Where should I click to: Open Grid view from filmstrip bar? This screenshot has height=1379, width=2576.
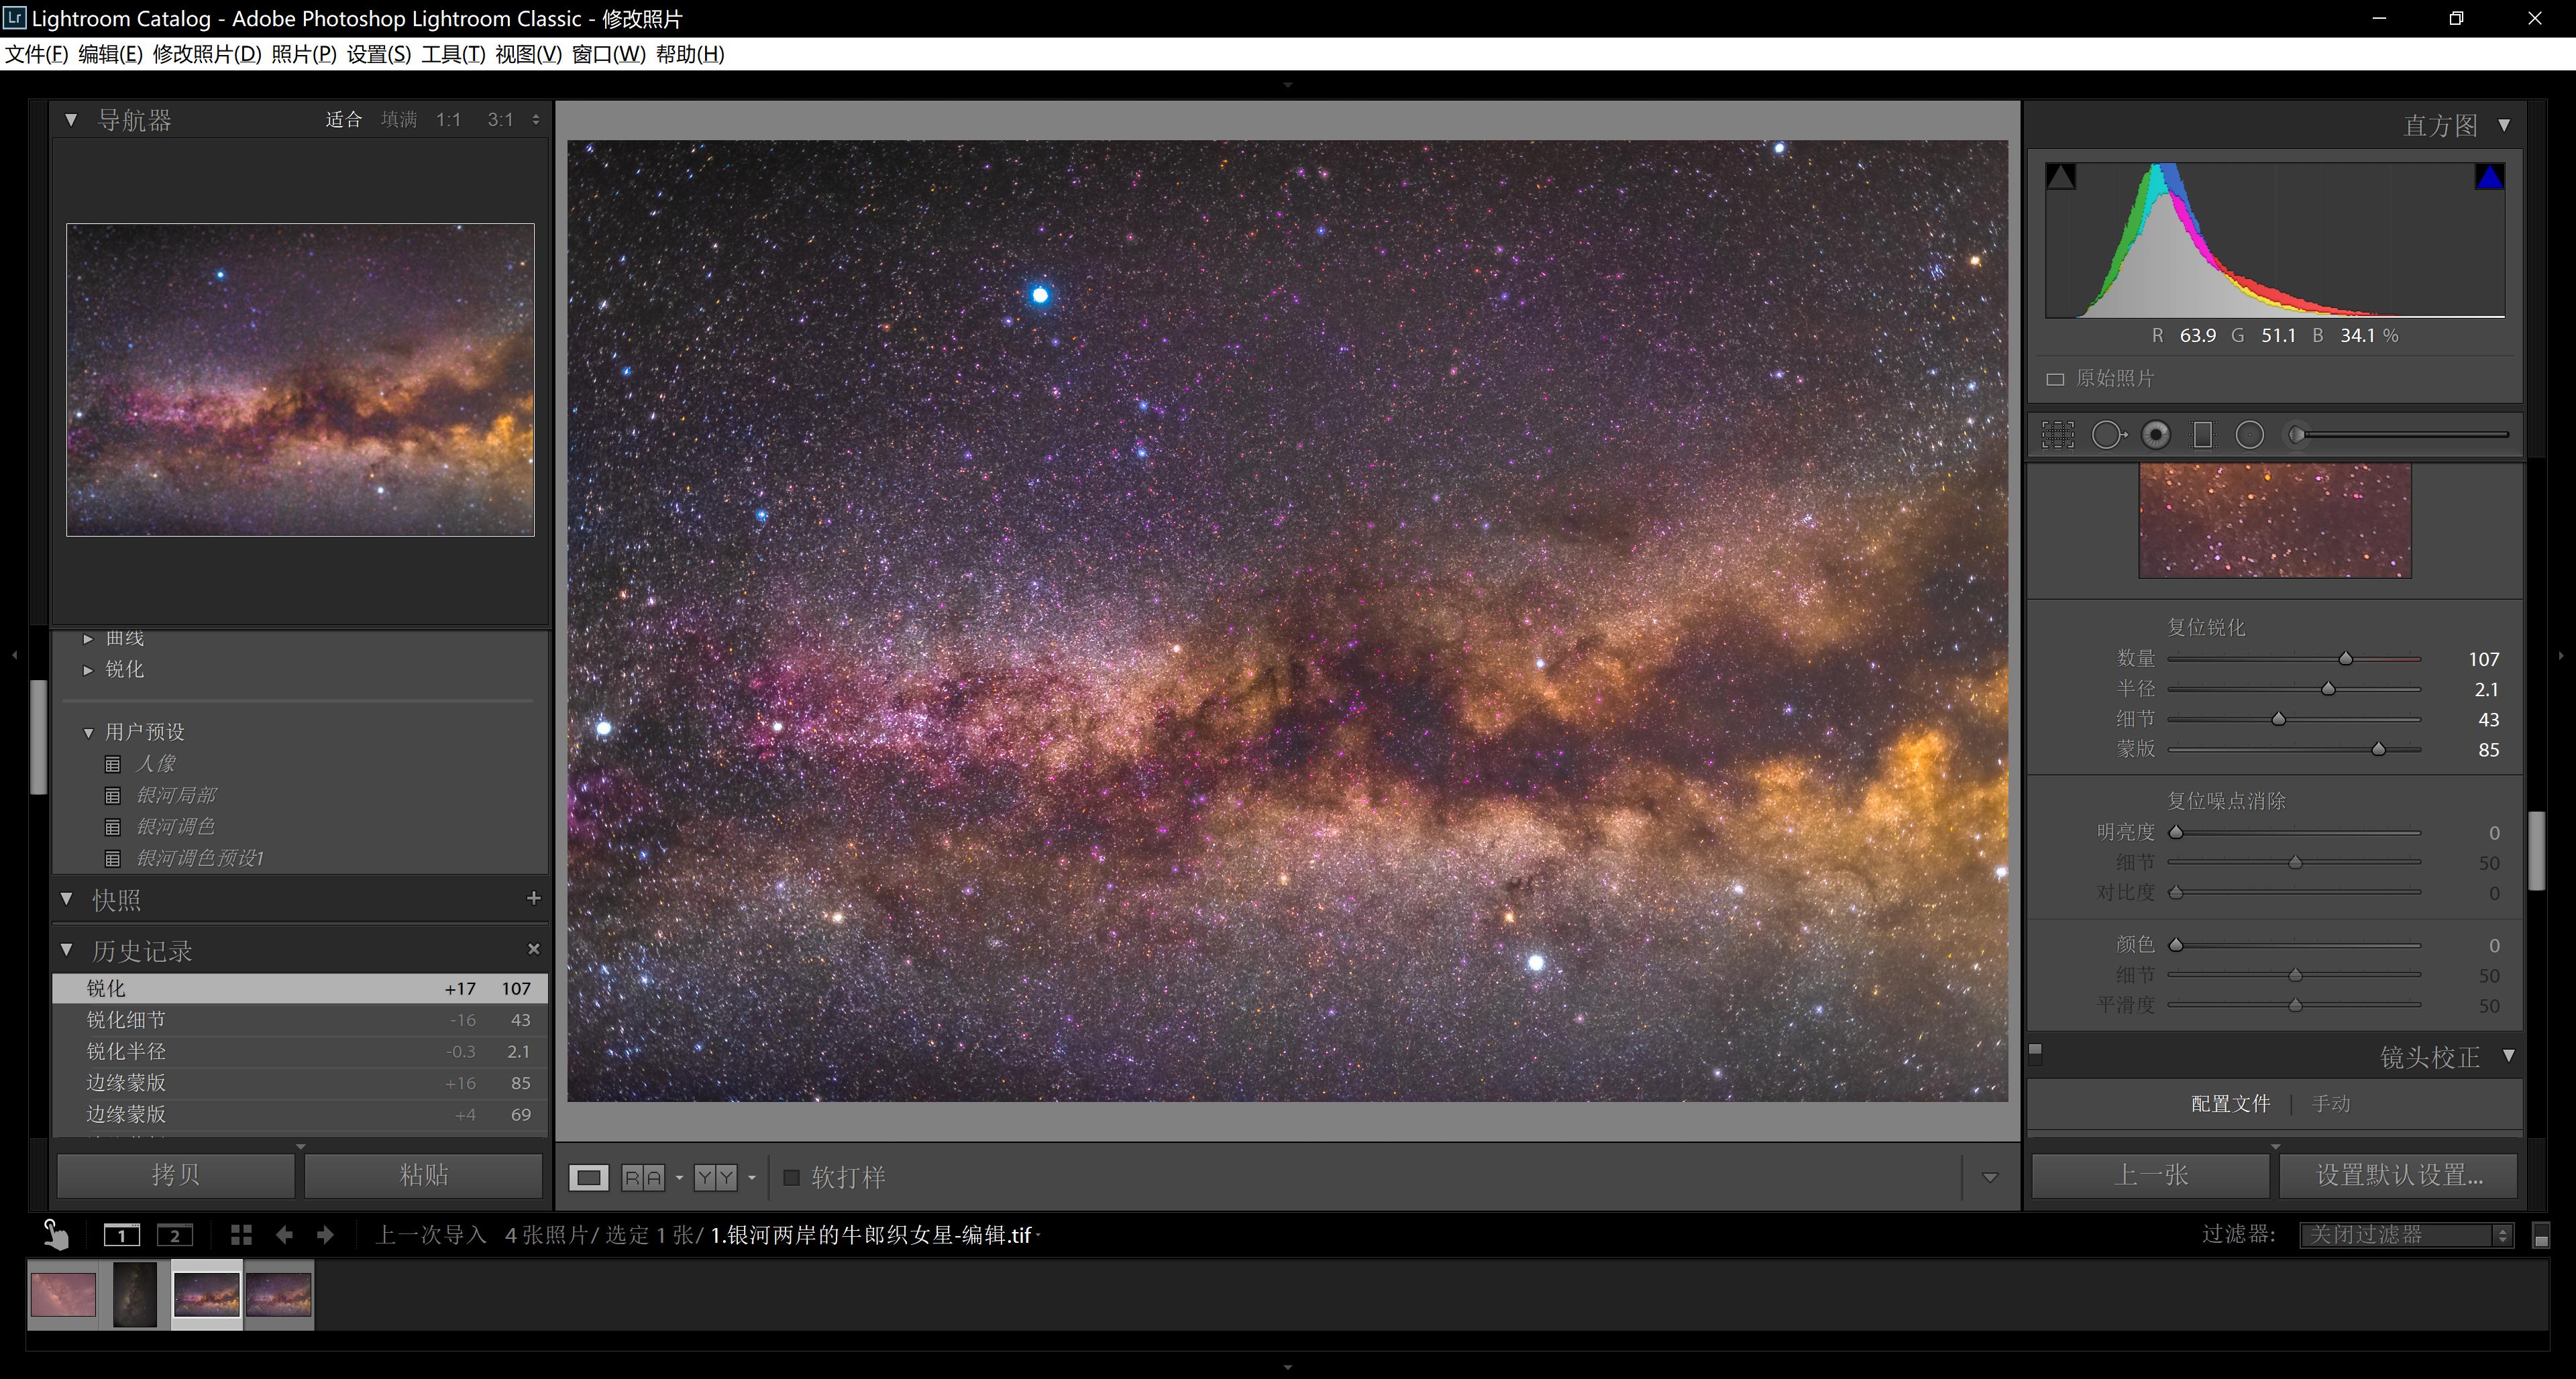click(x=241, y=1235)
